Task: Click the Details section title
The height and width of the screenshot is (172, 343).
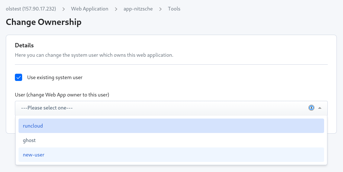Action: point(24,45)
